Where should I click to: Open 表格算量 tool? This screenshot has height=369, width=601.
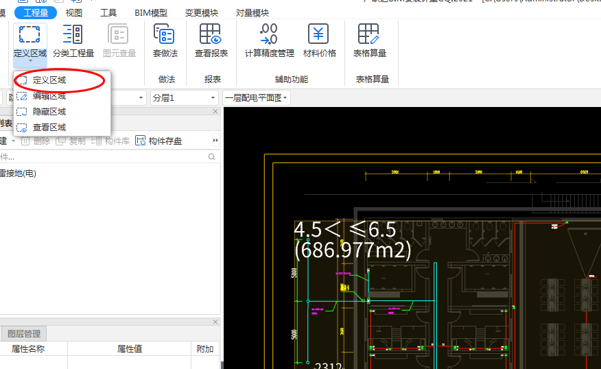[x=369, y=40]
